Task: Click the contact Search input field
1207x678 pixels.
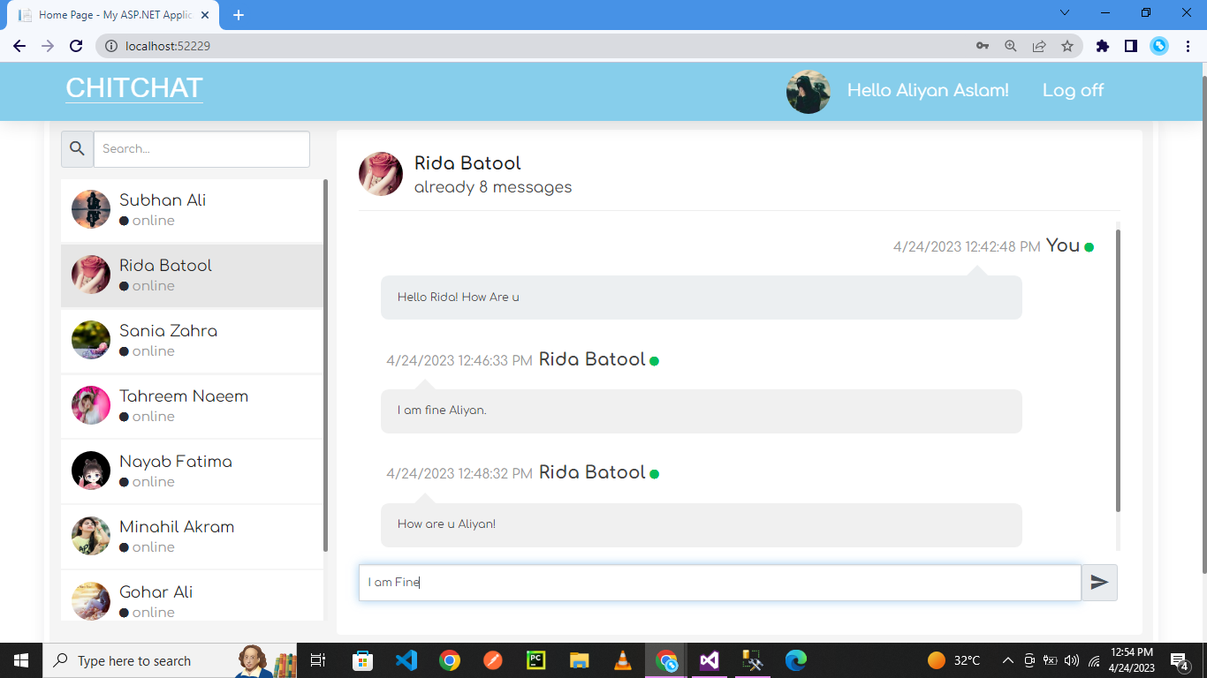Action: [201, 149]
